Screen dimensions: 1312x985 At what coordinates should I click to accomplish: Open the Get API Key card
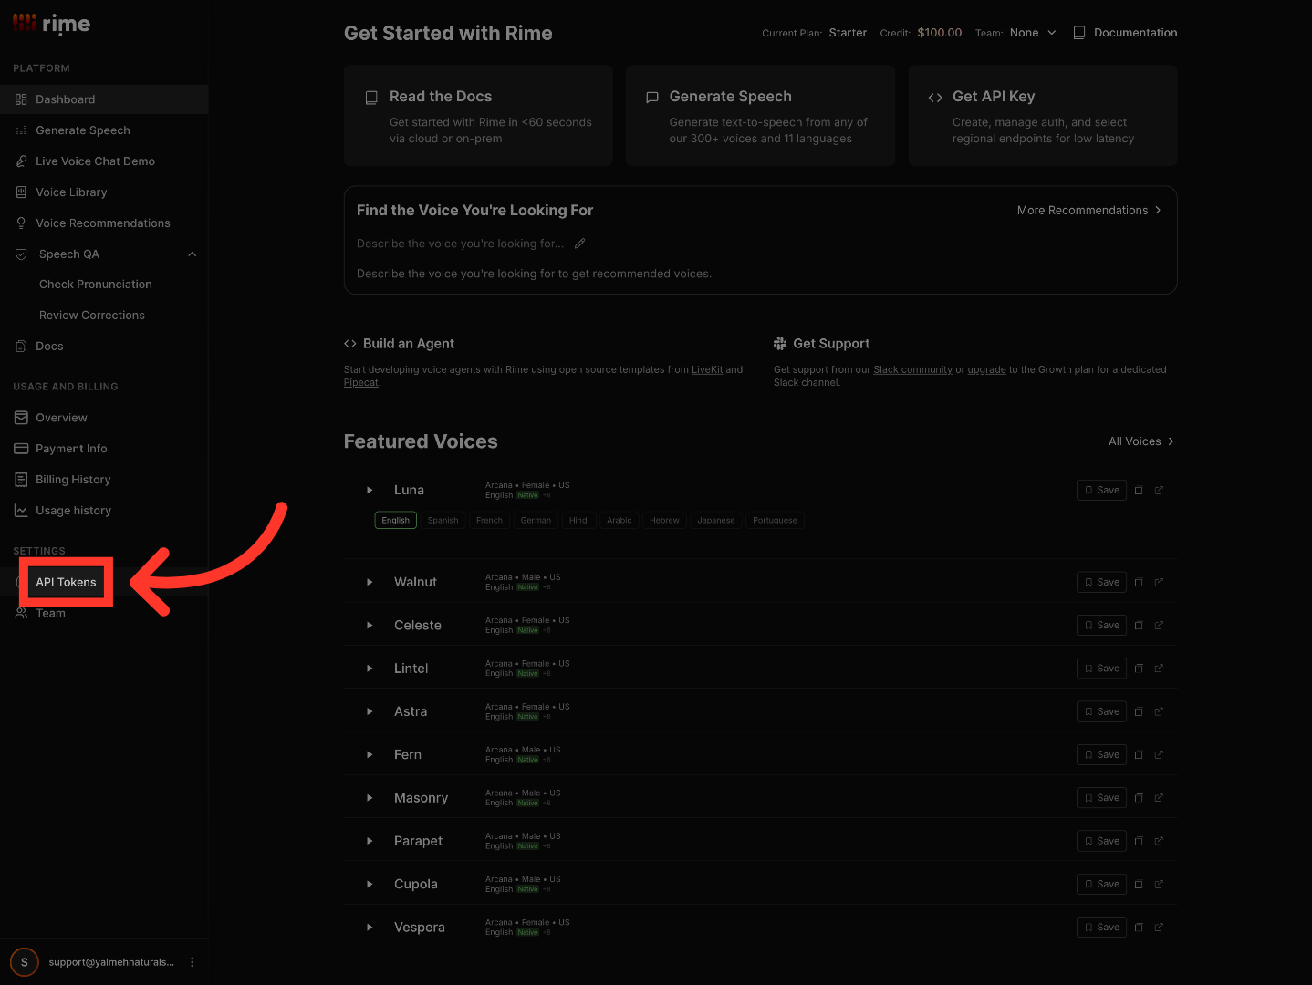click(1043, 116)
